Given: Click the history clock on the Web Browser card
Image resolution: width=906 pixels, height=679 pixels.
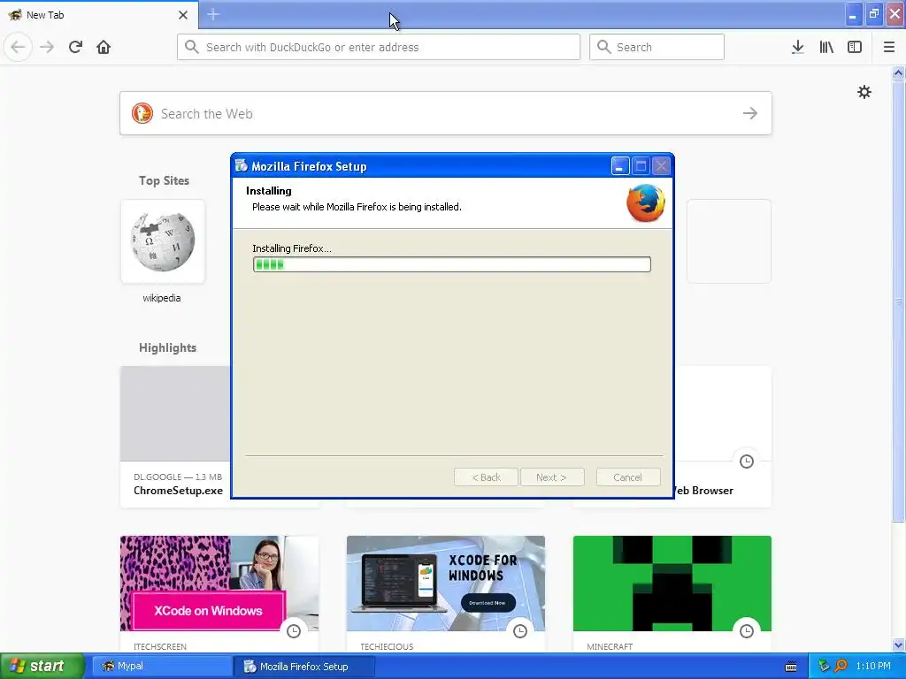Looking at the screenshot, I should click(747, 462).
